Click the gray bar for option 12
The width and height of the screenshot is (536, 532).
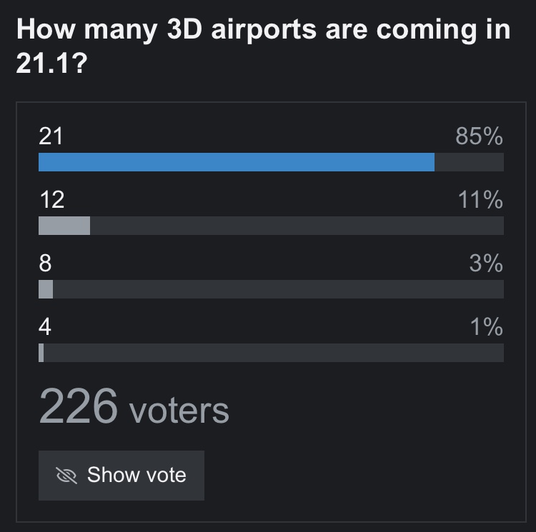[64, 226]
